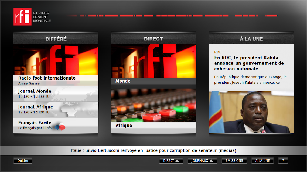Open Radio foot internationale programme
Screen dimensions: 307x172
(56, 80)
